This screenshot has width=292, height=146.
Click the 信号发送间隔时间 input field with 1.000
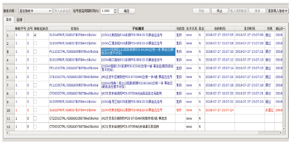pos(107,11)
